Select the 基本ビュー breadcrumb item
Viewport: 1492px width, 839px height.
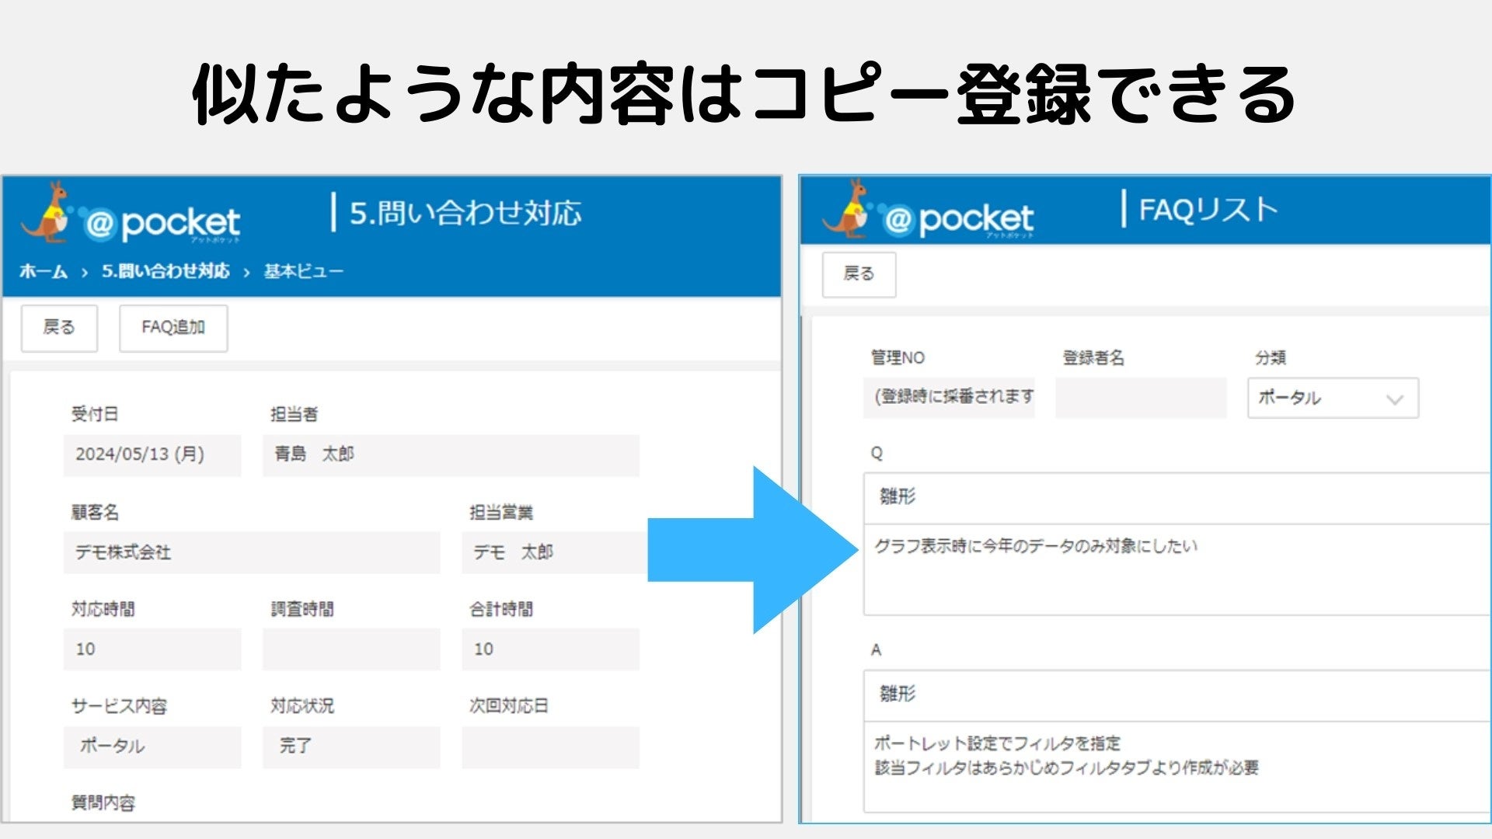point(303,271)
